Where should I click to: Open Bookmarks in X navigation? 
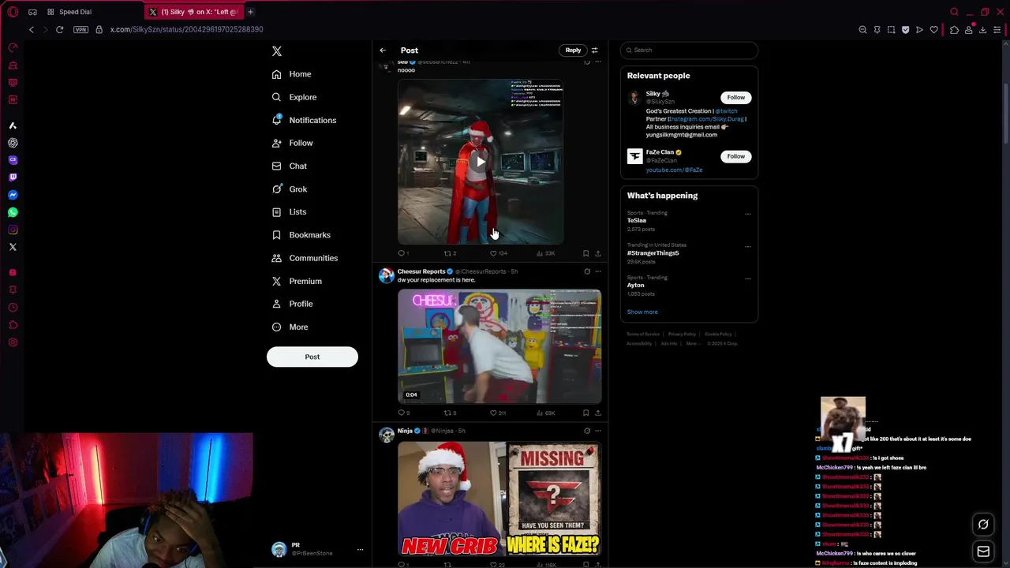[x=301, y=235]
